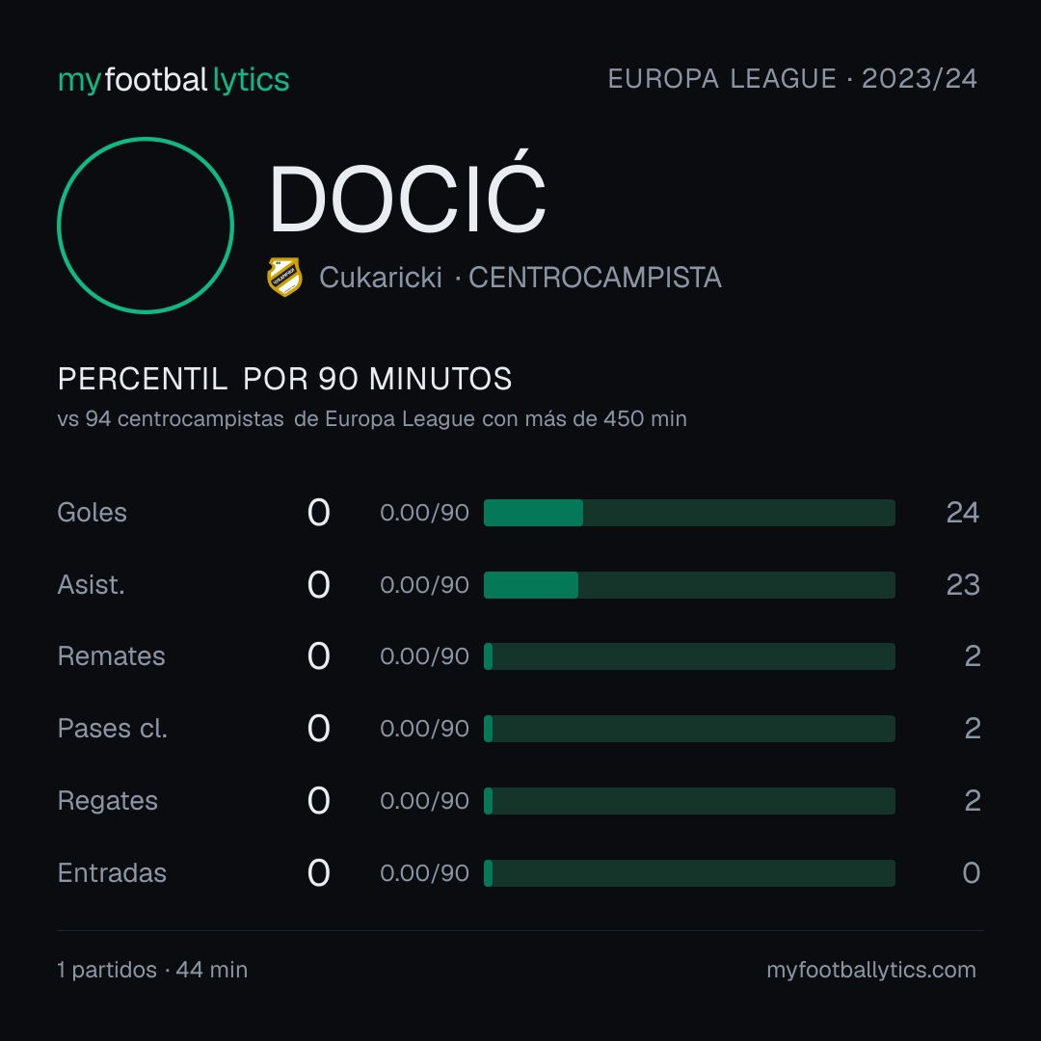
Task: Click the Percentil por 90 minutos heading
Action: 284,379
